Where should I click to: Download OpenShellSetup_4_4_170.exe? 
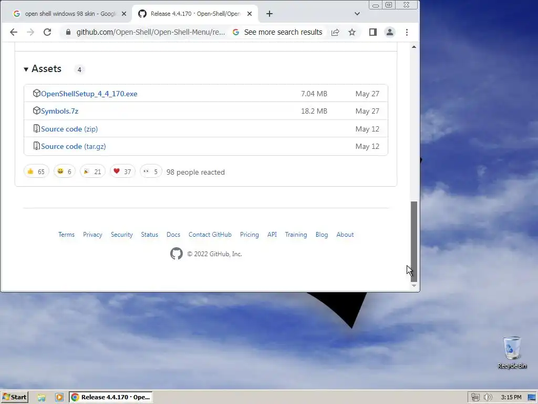click(x=89, y=94)
